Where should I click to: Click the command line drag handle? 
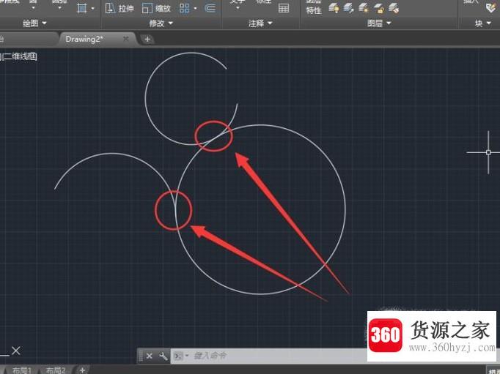click(x=141, y=356)
